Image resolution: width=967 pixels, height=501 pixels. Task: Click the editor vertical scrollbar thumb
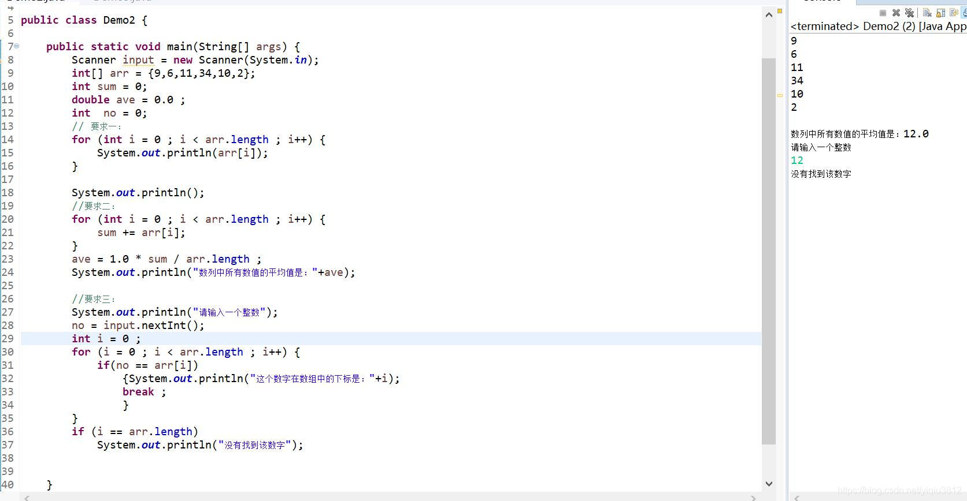click(769, 251)
